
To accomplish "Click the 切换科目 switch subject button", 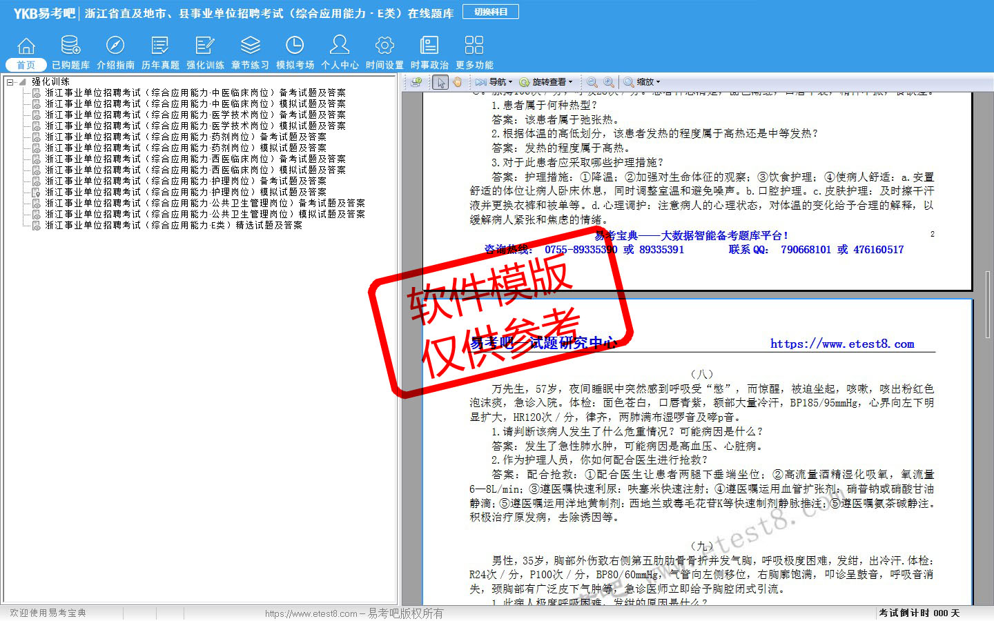I will pos(491,12).
